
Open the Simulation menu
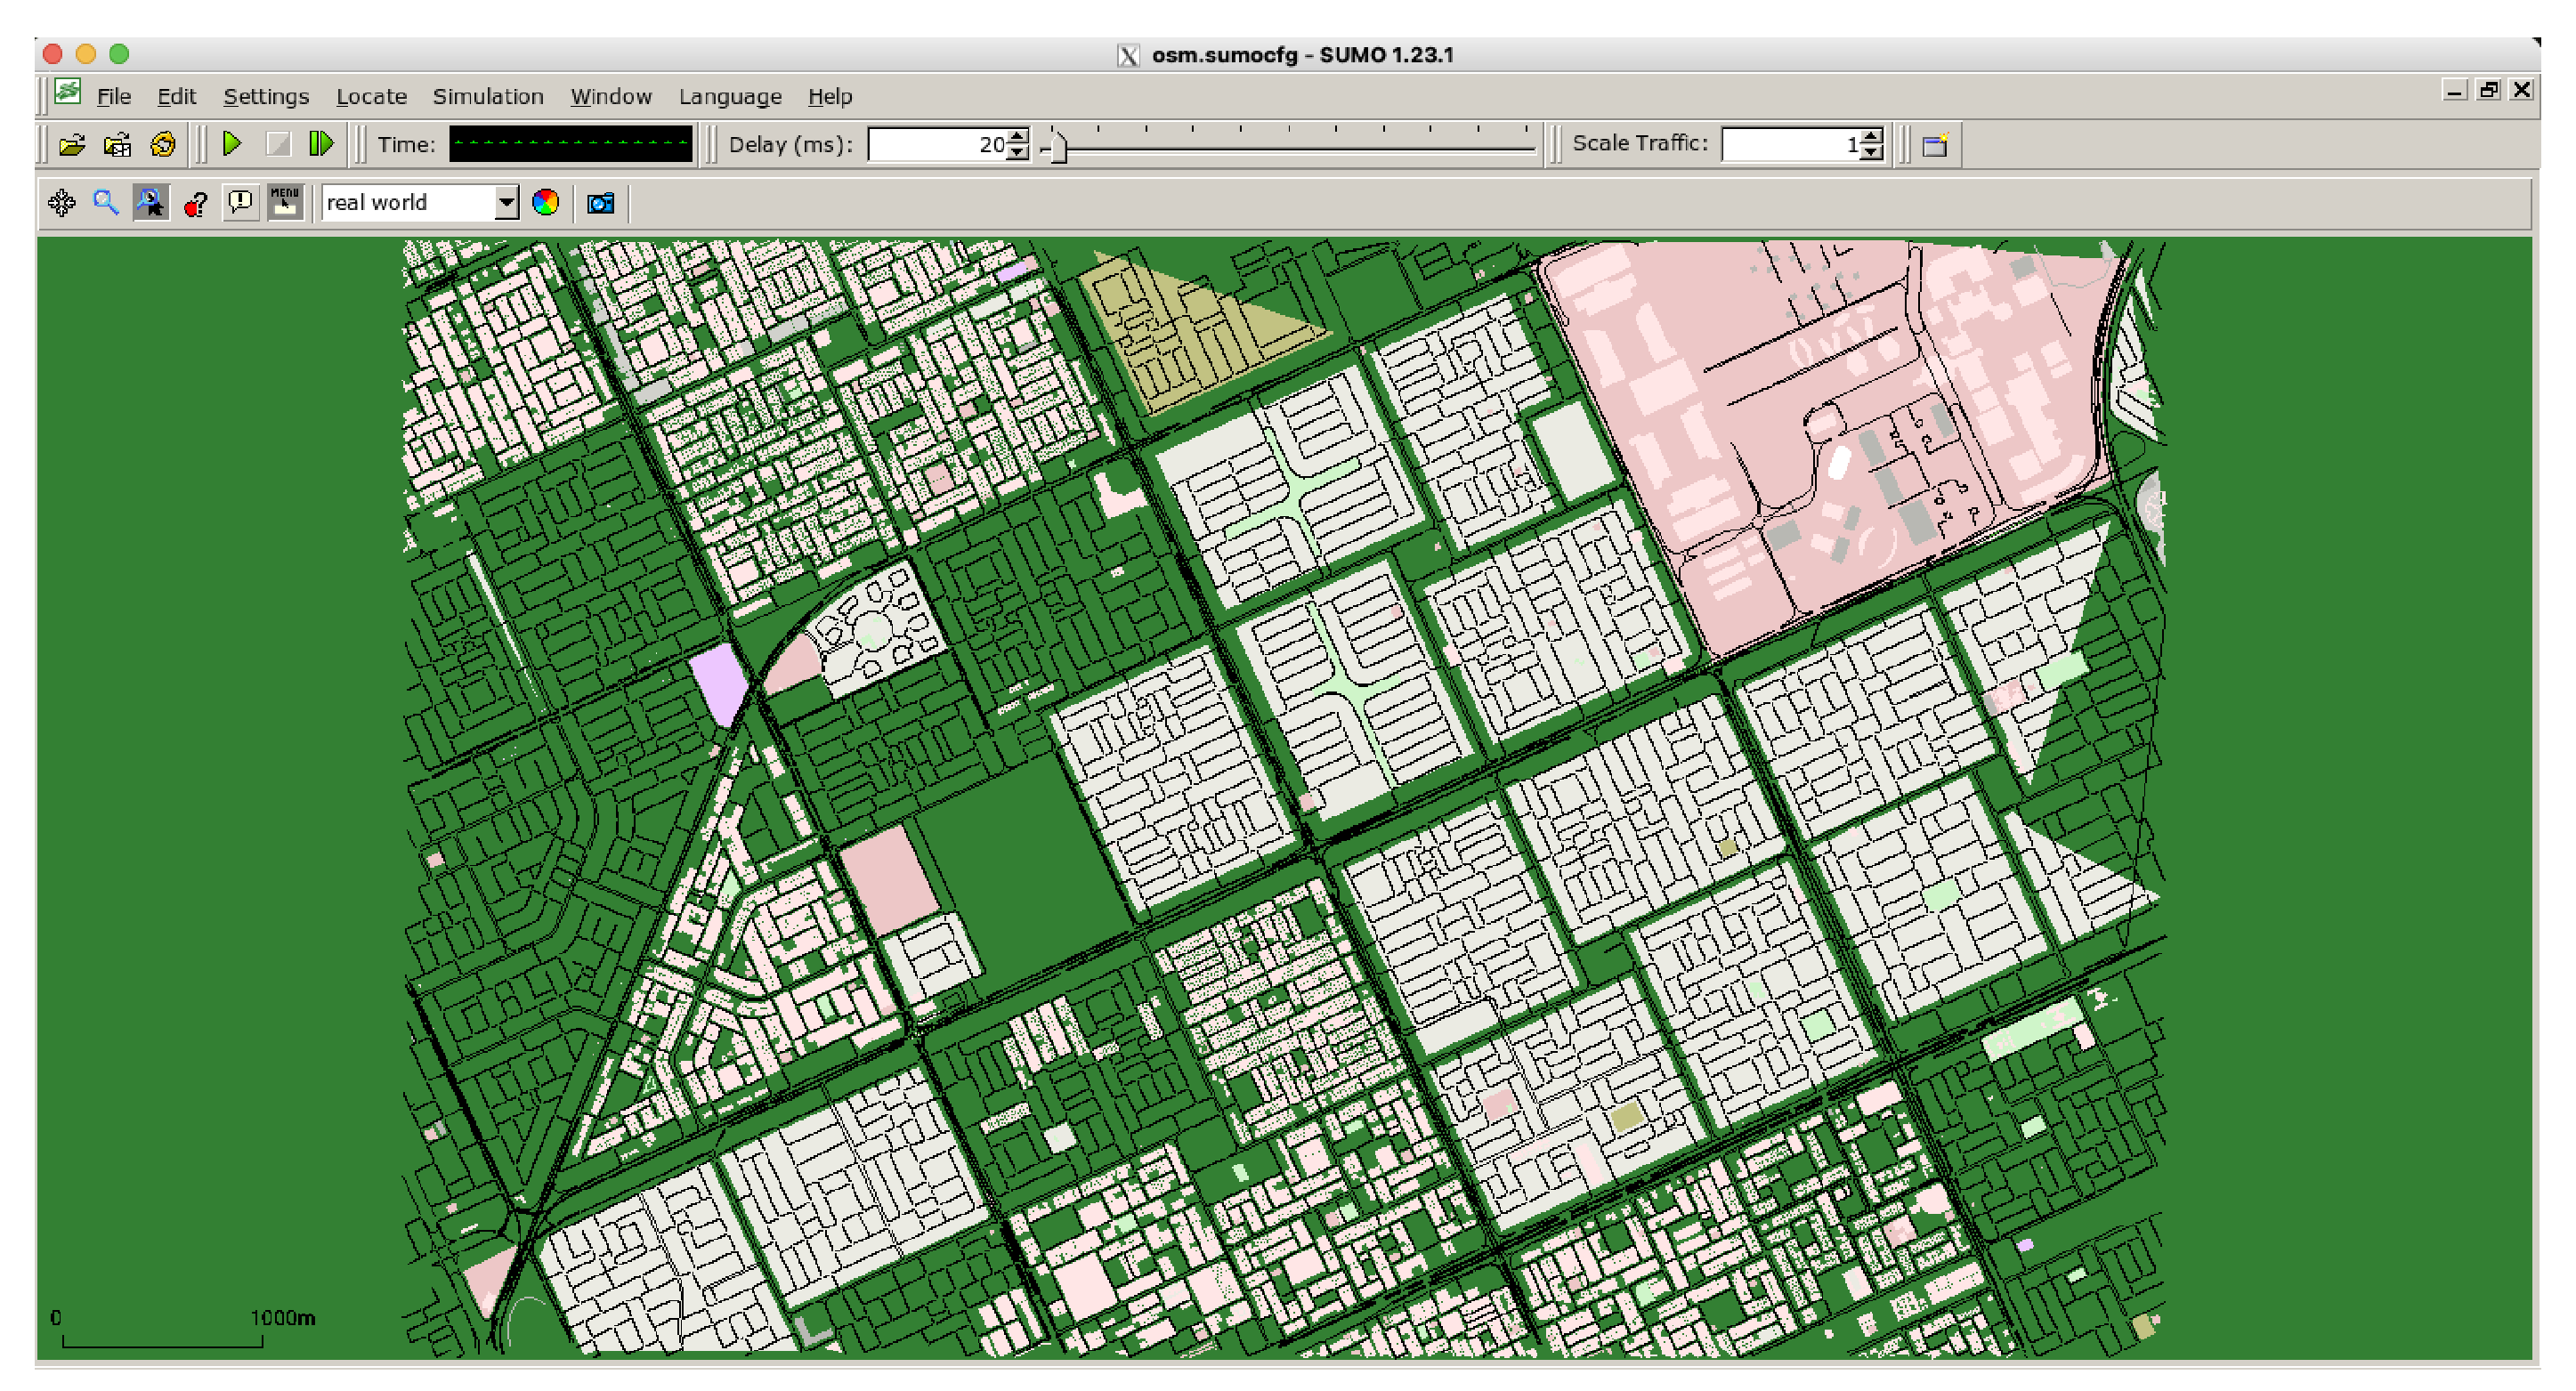(x=488, y=97)
